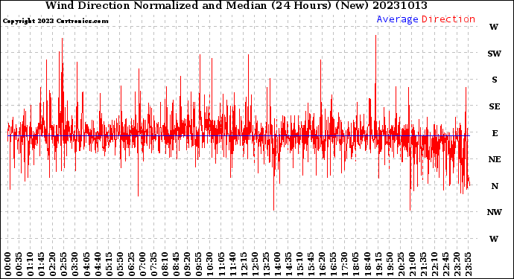This screenshot has height=279, width=514.
Task: Click the "18:40" time axis label
Action: [x=367, y=264]
